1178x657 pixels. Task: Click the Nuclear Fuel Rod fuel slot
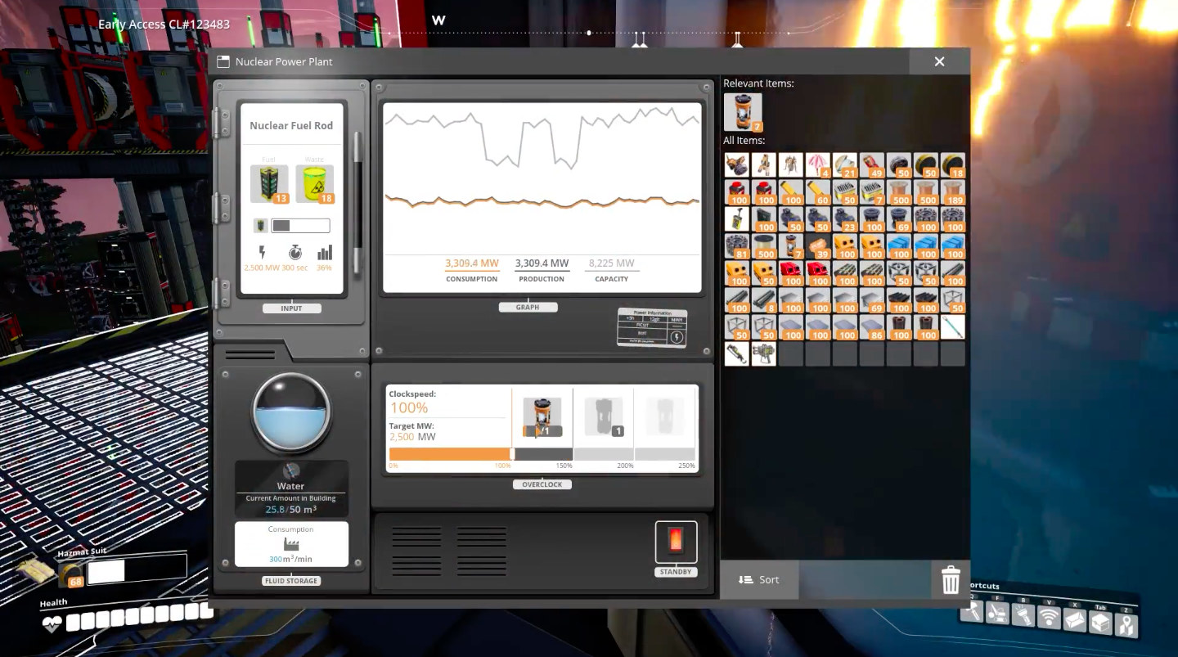click(269, 183)
